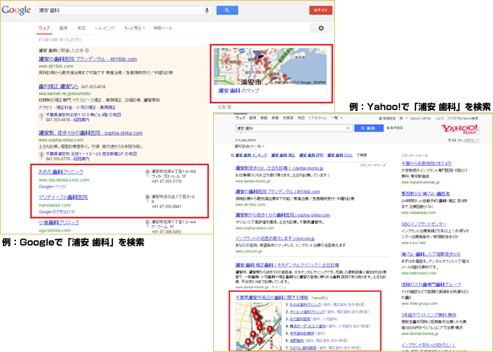
Task: Click related search 浦安 歯科 矯正
Action: coord(283,155)
